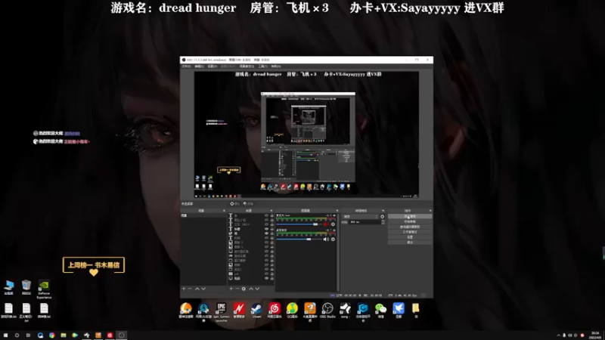Image resolution: width=605 pixels, height=340 pixels.
Task: Click the Studio Mode button in Controls
Action: point(410,232)
